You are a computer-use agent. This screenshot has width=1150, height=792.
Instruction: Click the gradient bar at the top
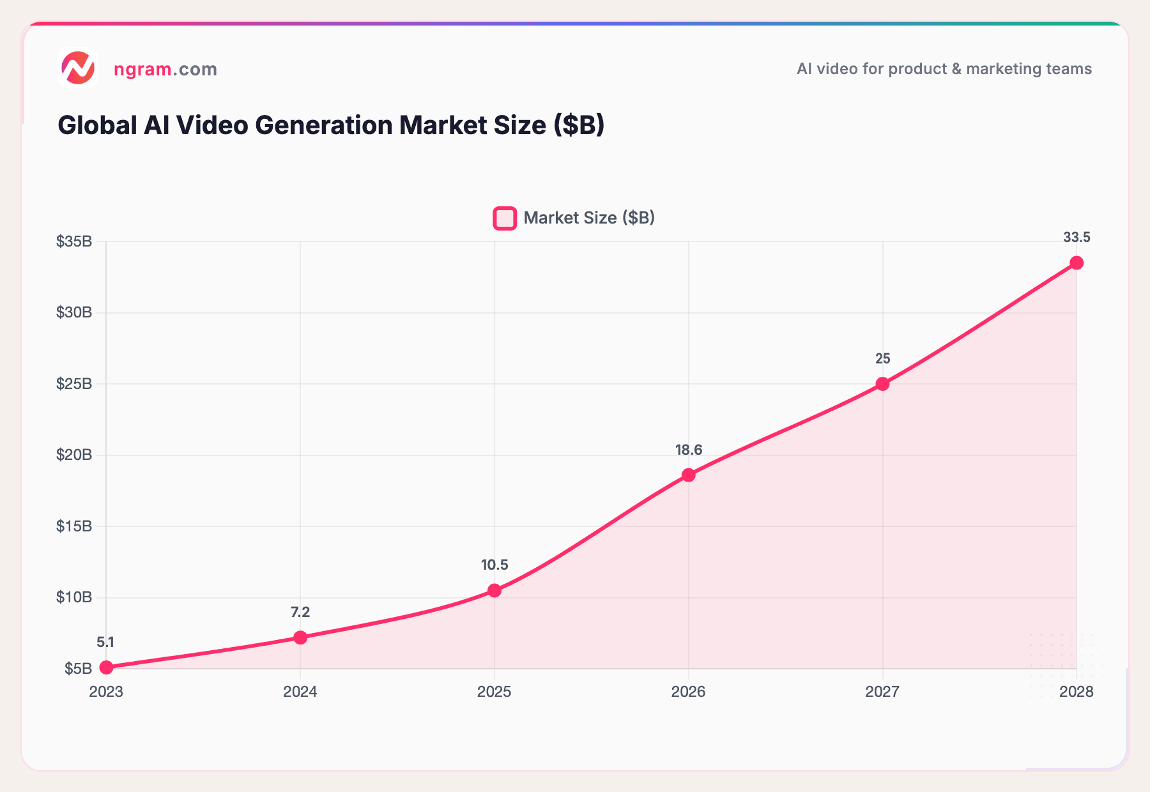click(x=575, y=23)
